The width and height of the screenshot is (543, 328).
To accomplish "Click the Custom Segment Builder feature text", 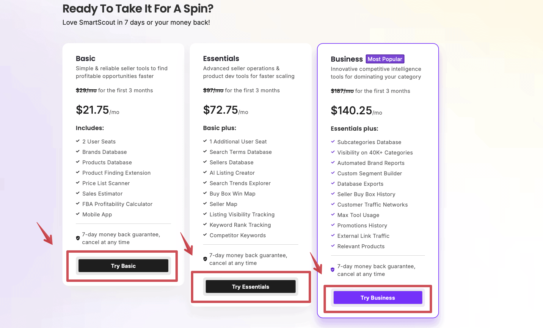I will point(369,174).
